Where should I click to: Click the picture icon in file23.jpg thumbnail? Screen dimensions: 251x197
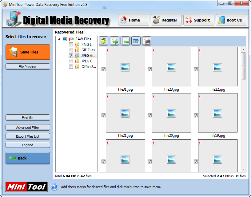171,67
